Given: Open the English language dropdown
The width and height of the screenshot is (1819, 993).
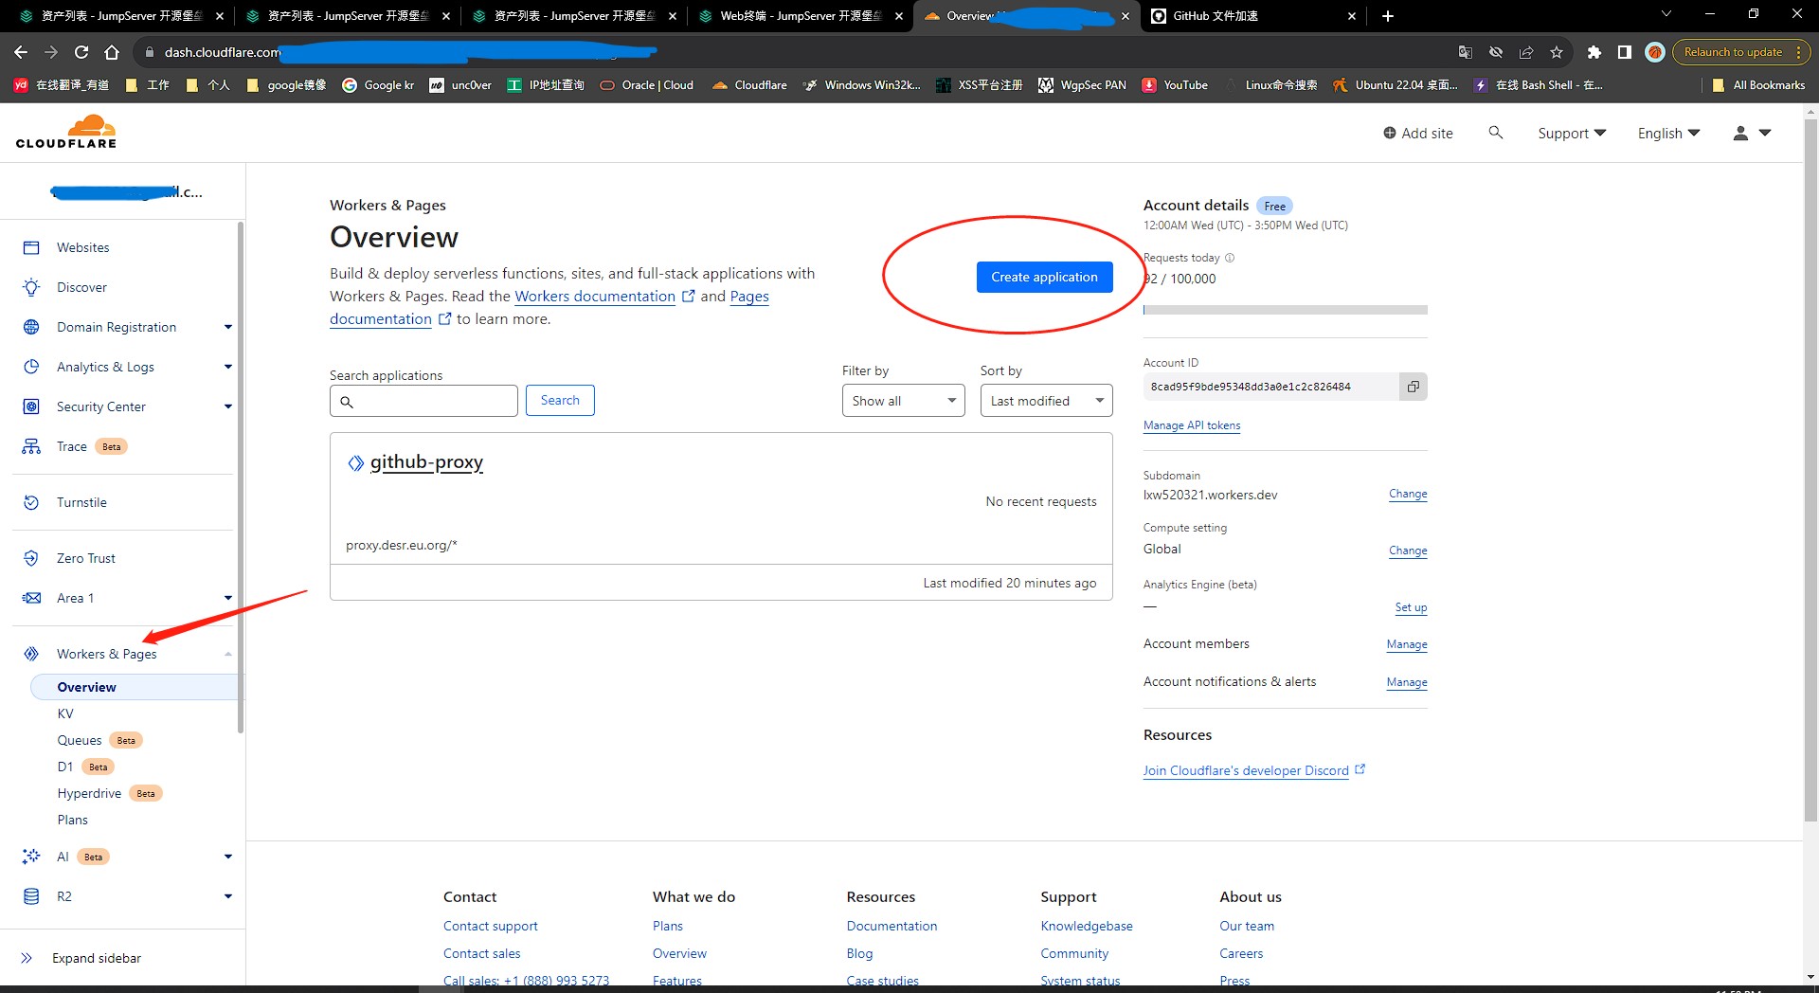Looking at the screenshot, I should [x=1668, y=134].
